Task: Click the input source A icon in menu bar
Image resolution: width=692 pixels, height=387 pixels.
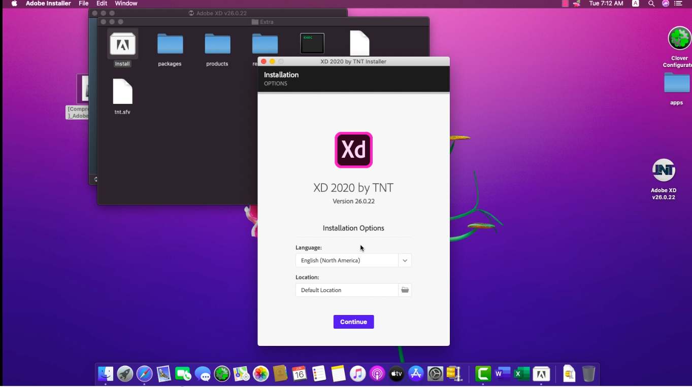Action: [x=635, y=4]
